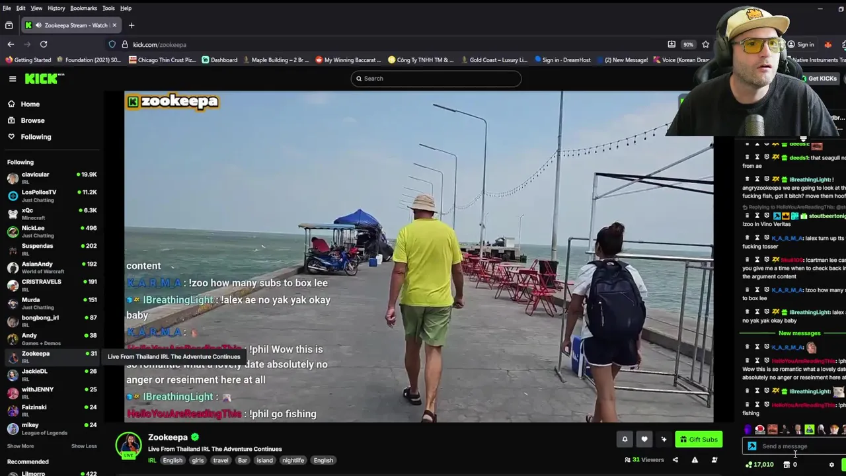Image resolution: width=846 pixels, height=476 pixels.
Task: Open a new browser tab
Action: click(x=132, y=25)
